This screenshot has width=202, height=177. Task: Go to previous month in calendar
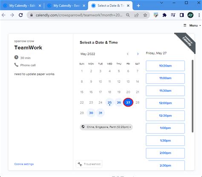click(128, 54)
